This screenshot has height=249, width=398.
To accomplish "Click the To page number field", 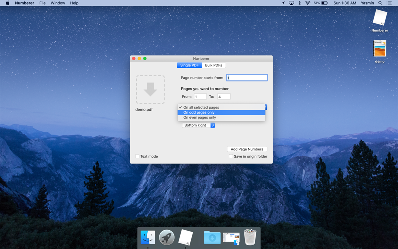I will coord(224,97).
